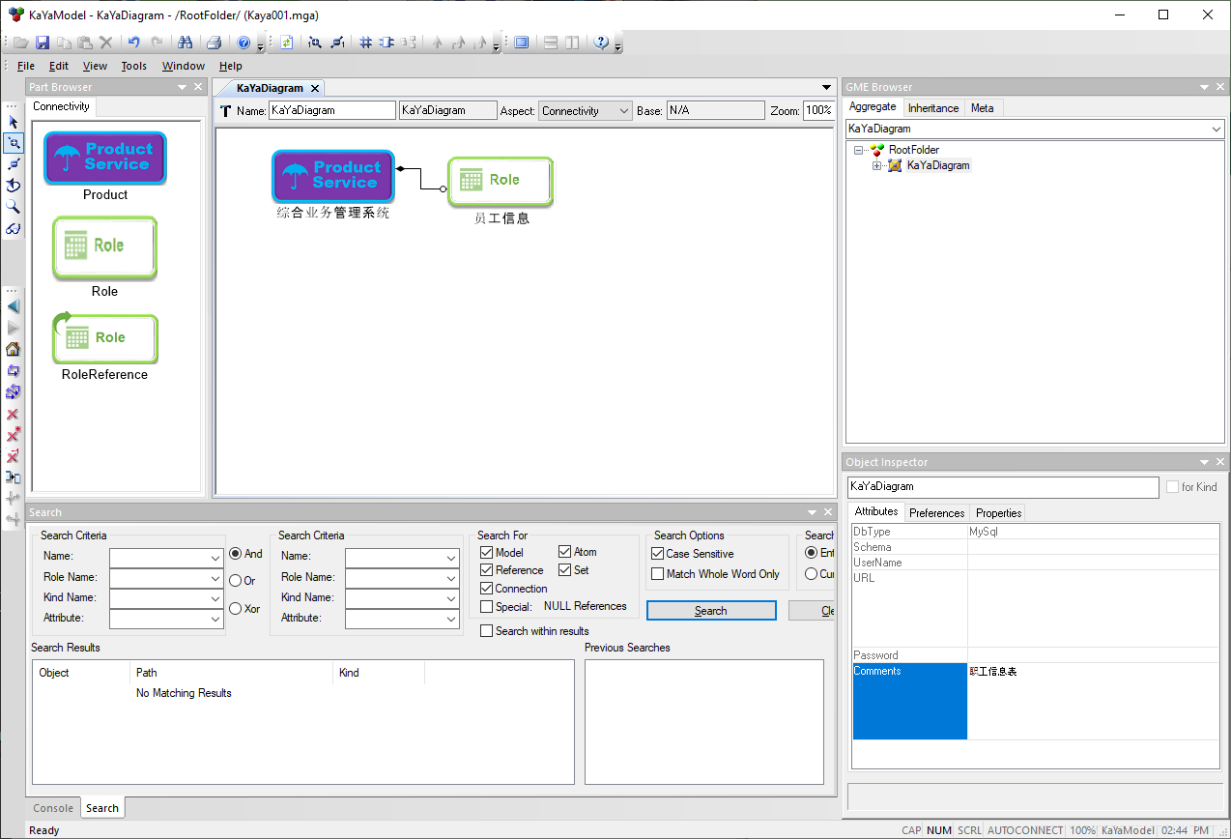The height and width of the screenshot is (839, 1231).
Task: Select the Xor radio button
Action: pos(236,609)
